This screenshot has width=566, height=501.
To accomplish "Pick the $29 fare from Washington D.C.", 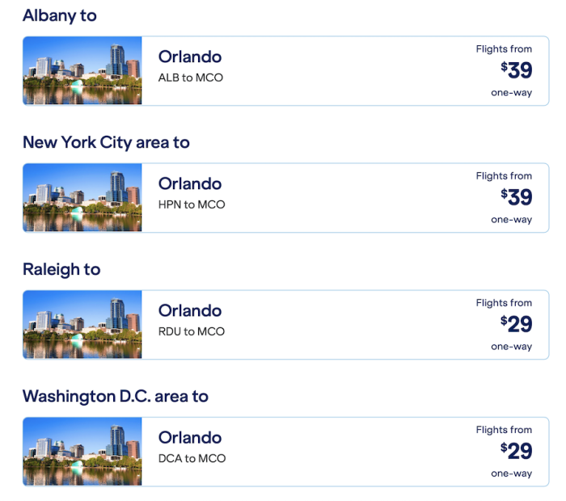I will [x=516, y=451].
